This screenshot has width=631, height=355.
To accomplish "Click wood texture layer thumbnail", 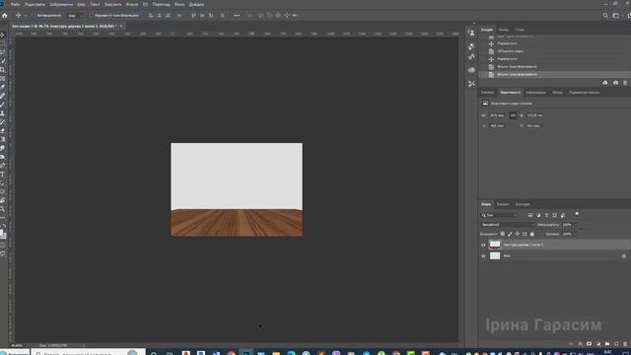I will point(495,245).
